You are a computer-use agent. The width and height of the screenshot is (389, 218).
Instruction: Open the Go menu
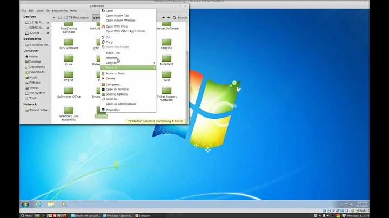48,11
